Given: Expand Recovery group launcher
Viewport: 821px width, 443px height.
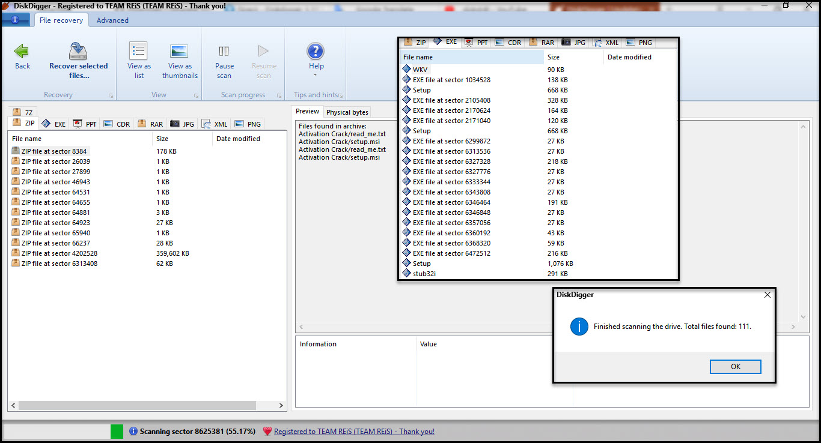Looking at the screenshot, I should [x=111, y=96].
